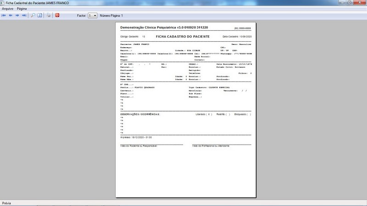
Task: Click 'Número Página: 1' label
Action: pos(111,16)
